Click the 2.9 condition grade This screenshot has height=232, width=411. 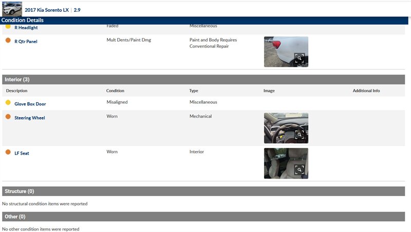coord(77,10)
